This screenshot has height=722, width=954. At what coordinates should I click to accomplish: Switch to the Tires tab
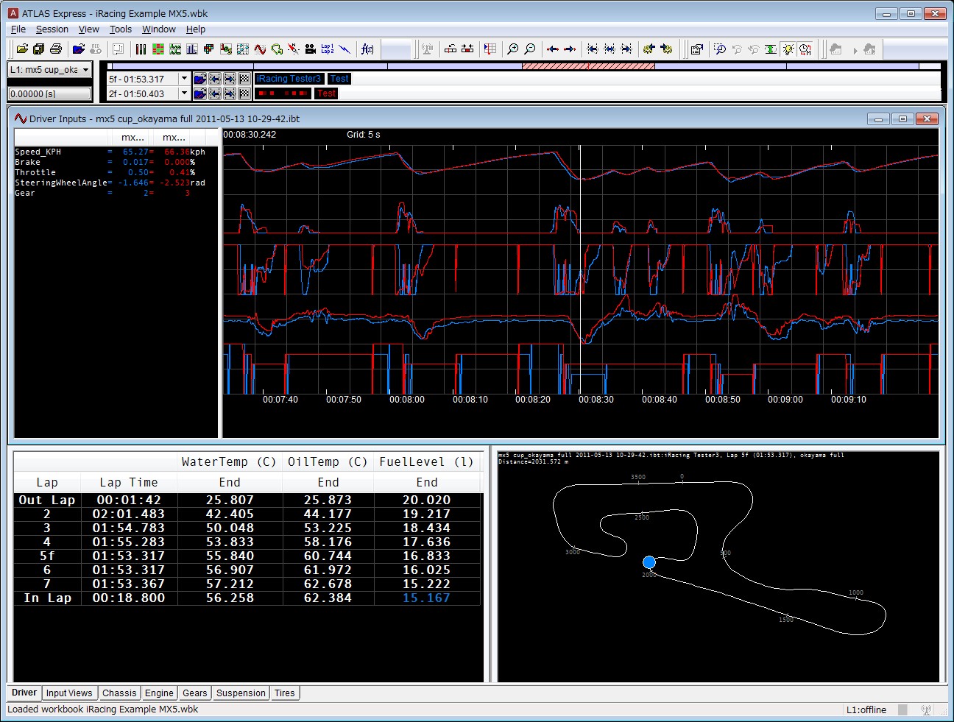click(x=285, y=693)
